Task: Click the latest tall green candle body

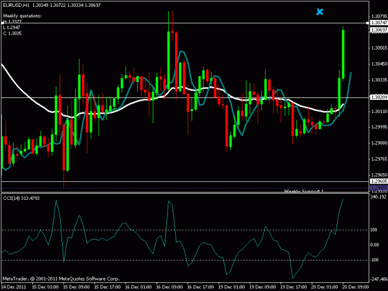Action: [x=343, y=55]
